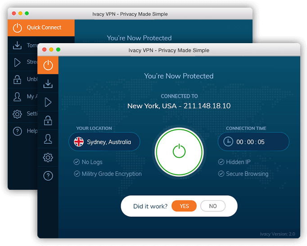This screenshot has height=246, width=307.
Task: Open account person icon in front sidebar
Action: click(48, 139)
